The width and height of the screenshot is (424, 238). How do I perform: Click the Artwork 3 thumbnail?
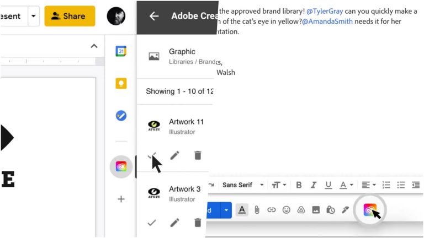pos(154,193)
